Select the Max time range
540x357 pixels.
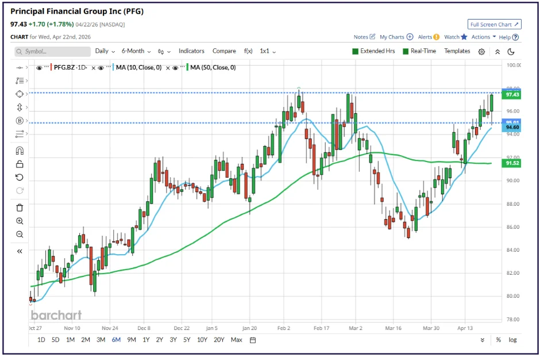point(237,340)
